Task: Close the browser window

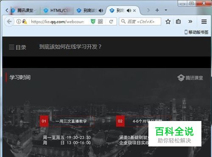Action: click(x=204, y=3)
